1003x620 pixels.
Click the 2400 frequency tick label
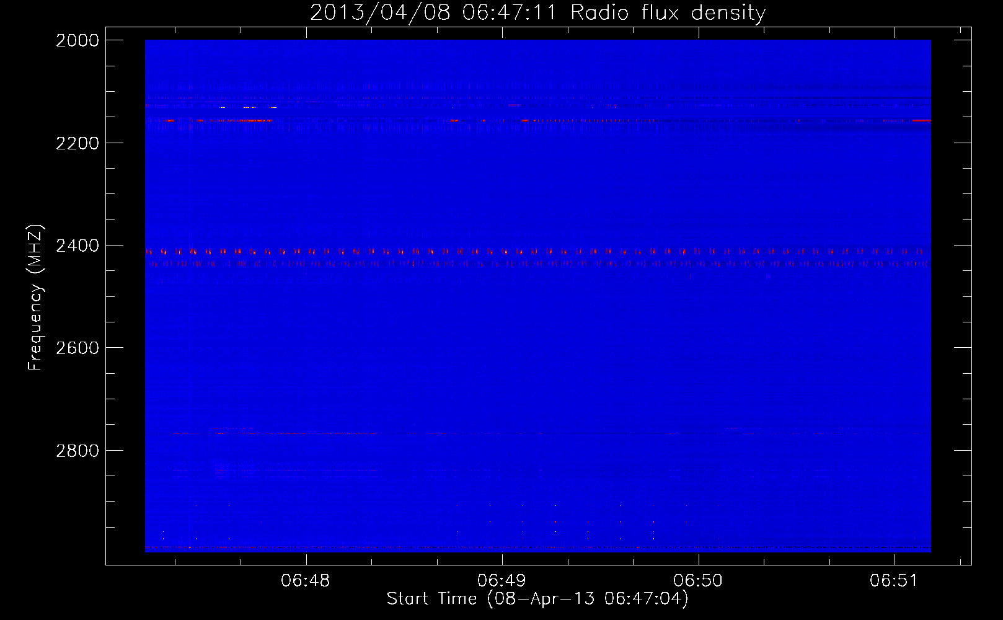(77, 246)
